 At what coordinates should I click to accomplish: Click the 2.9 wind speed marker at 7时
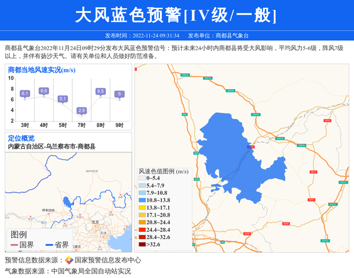coord(81,110)
